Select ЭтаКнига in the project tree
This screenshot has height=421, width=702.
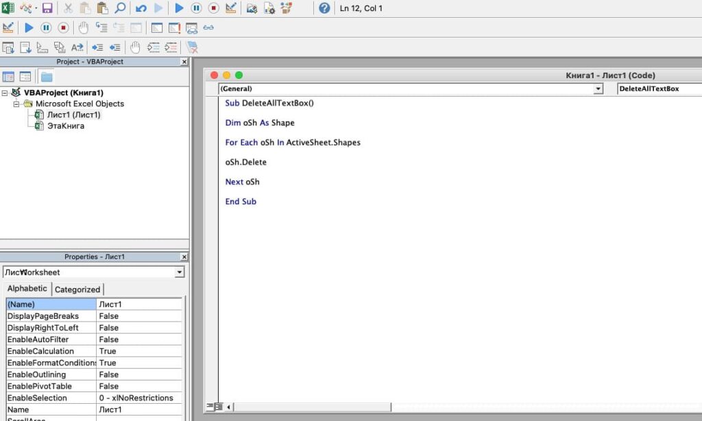[65, 126]
